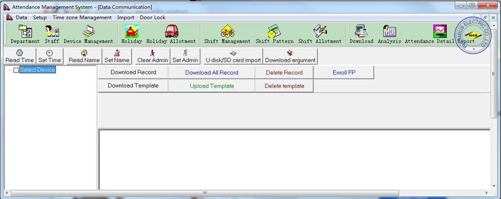The height and width of the screenshot is (199, 501).
Task: Click the Delete Record button
Action: 284,72
